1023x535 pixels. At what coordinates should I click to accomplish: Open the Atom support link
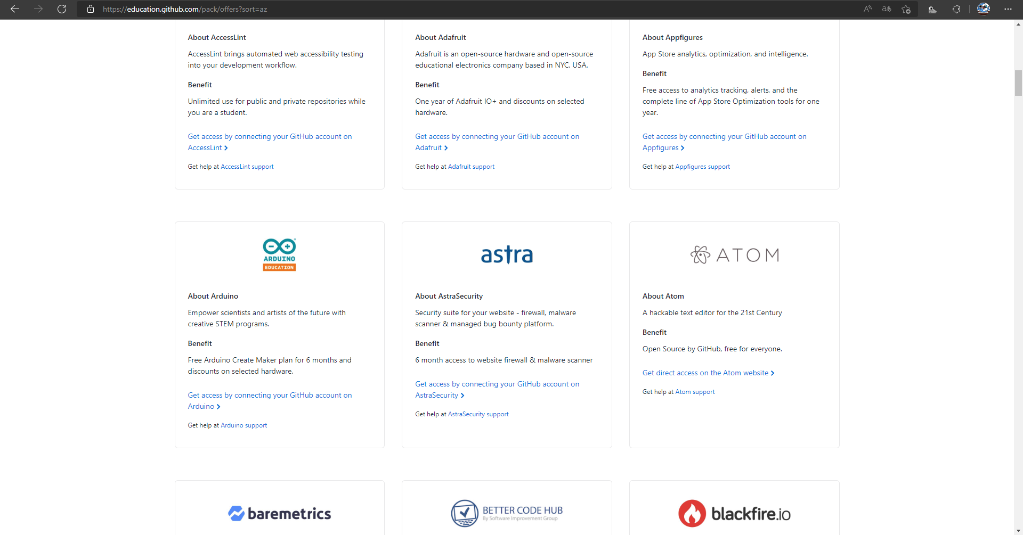coord(695,392)
